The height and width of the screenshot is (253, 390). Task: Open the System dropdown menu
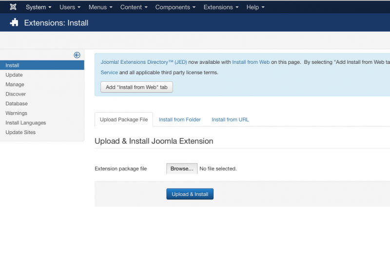click(39, 7)
